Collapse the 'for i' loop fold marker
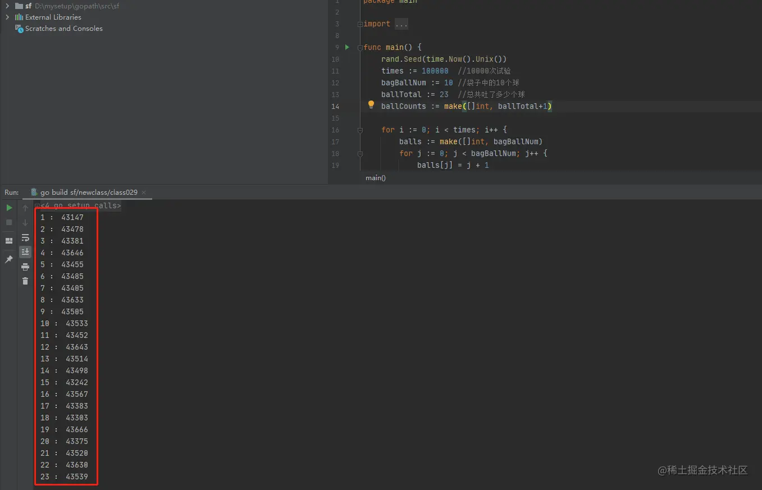The width and height of the screenshot is (762, 490). (360, 130)
